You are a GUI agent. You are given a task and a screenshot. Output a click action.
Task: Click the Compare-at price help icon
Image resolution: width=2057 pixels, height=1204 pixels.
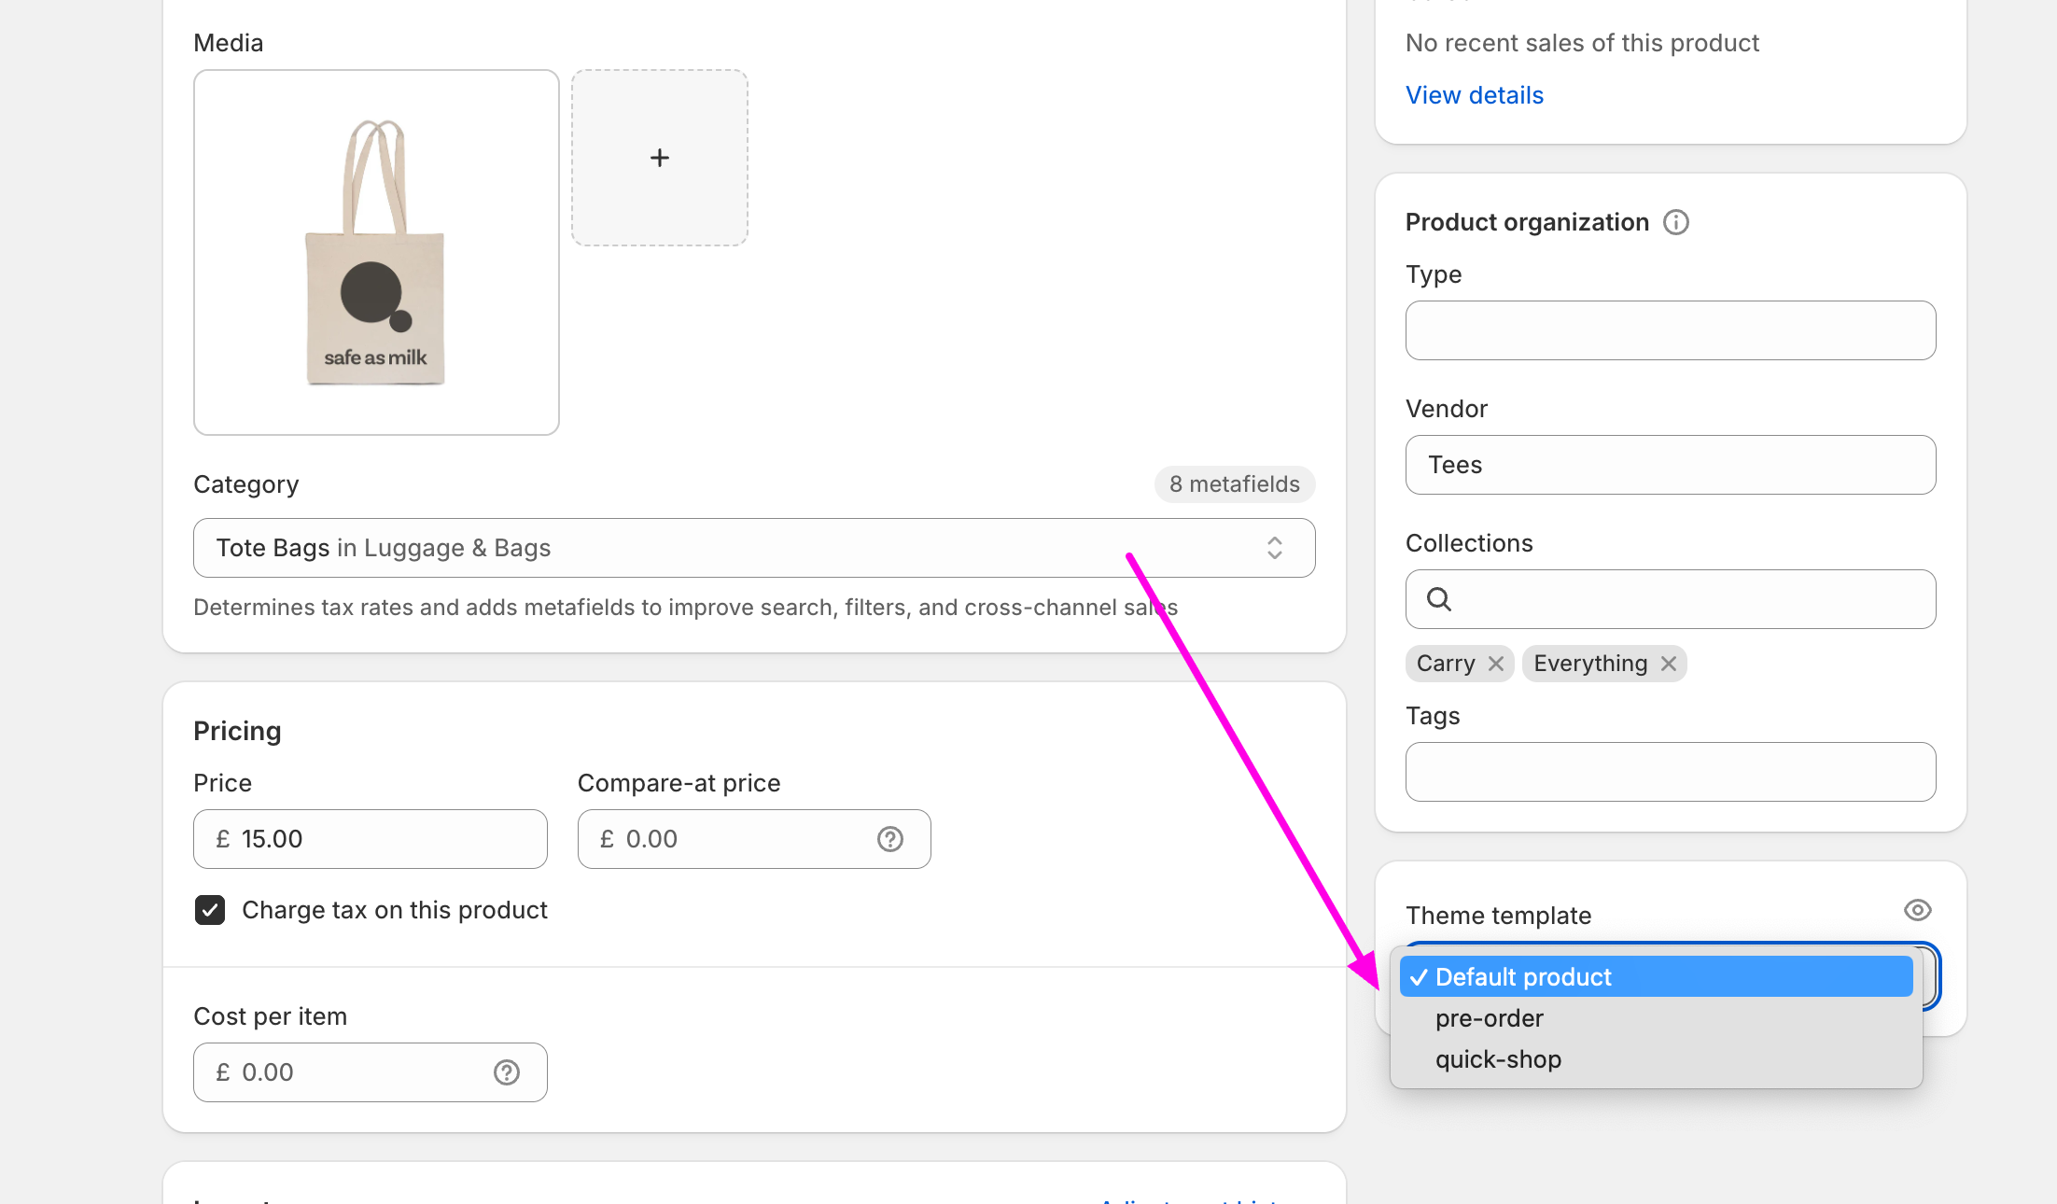pyautogui.click(x=890, y=839)
